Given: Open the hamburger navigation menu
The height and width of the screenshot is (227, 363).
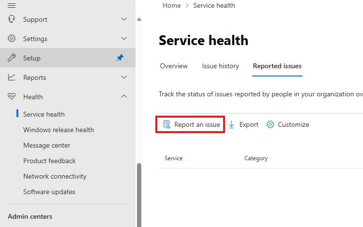Looking at the screenshot, I should click(12, 5).
